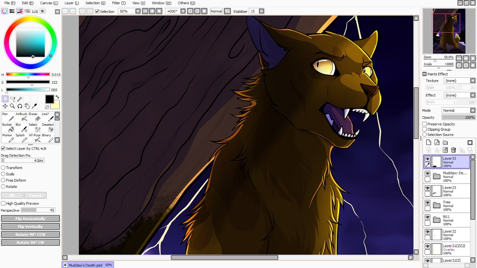Toggle Select Layer by CTRL+LB checkbox

point(3,149)
